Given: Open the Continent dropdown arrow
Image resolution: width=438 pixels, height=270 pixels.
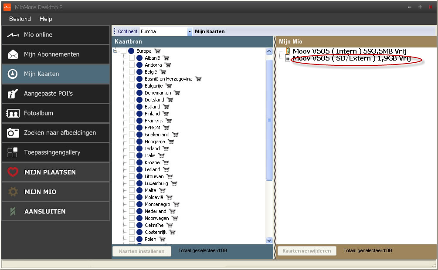Looking at the screenshot, I should (x=190, y=31).
